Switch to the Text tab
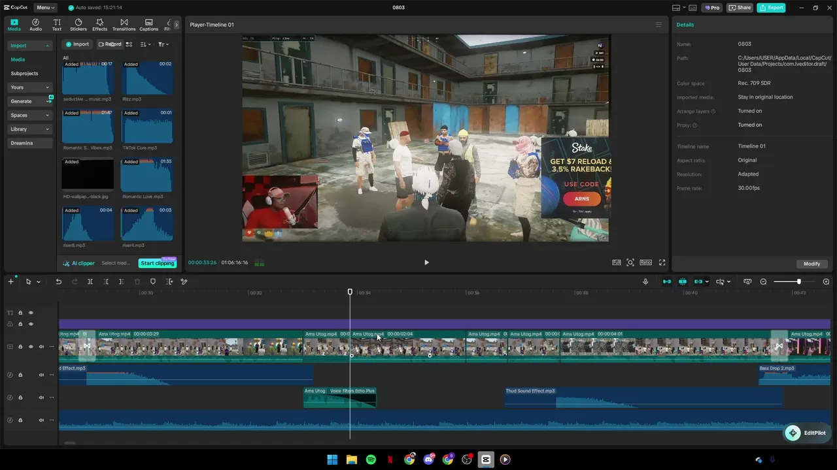 pos(57,25)
